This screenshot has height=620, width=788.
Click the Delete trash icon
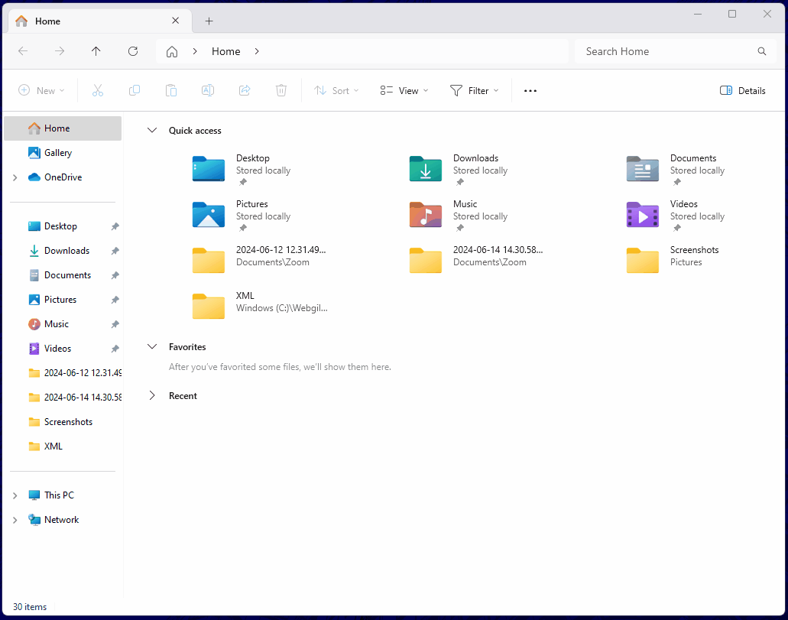[281, 90]
